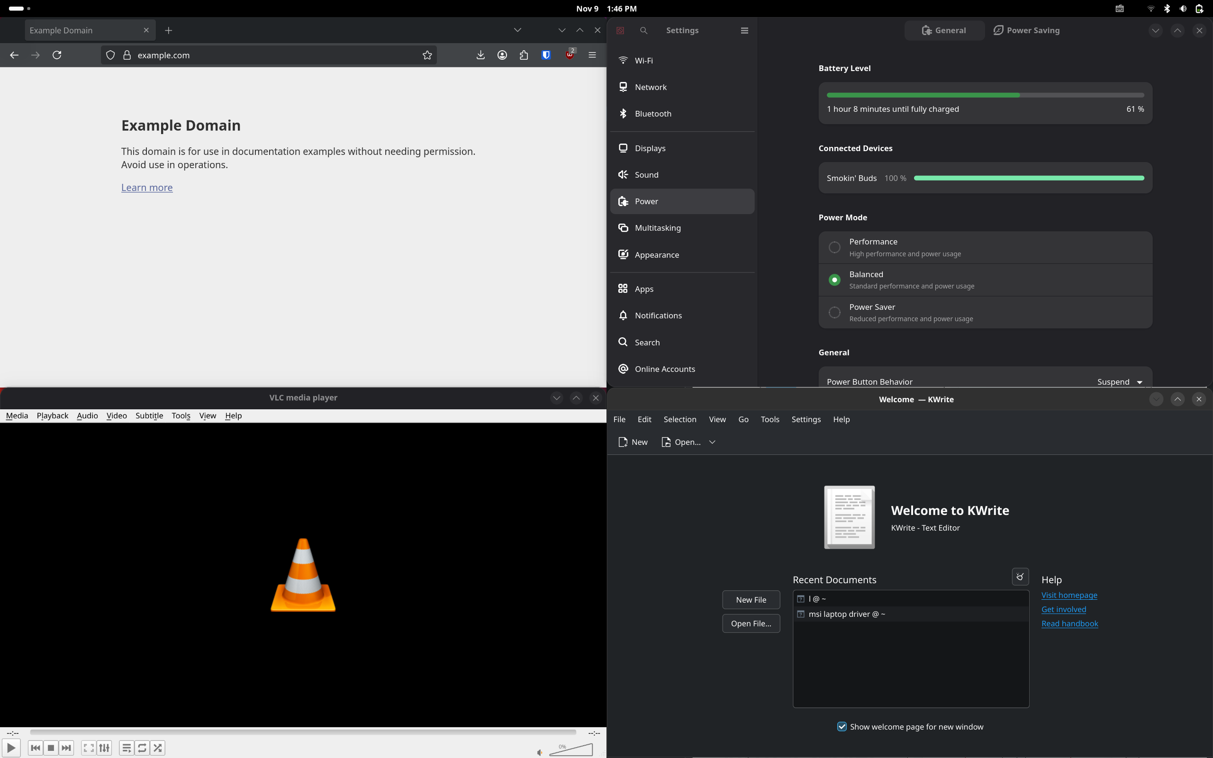
Task: Show VLC extended settings equalizer icon
Action: pyautogui.click(x=104, y=748)
